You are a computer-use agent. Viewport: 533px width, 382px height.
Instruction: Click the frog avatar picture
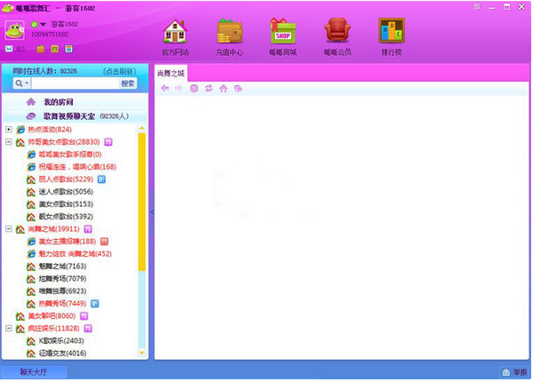[x=14, y=28]
